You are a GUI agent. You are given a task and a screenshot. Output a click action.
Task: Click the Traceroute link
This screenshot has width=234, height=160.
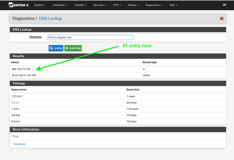tap(19, 144)
